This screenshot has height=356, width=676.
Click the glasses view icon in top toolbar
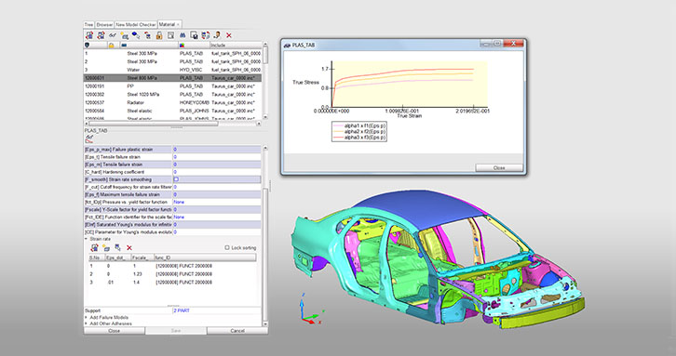tap(113, 35)
